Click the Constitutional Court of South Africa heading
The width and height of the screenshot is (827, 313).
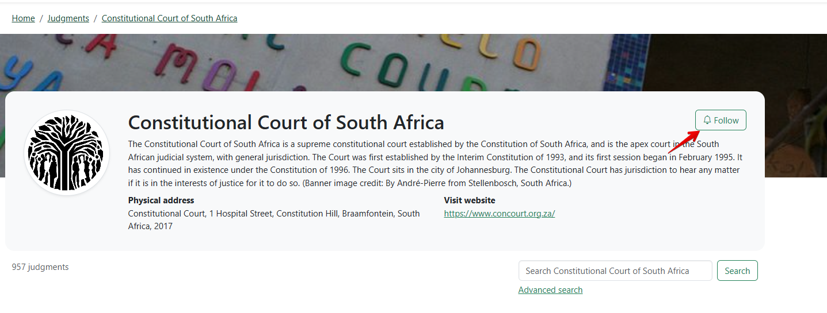coord(286,122)
